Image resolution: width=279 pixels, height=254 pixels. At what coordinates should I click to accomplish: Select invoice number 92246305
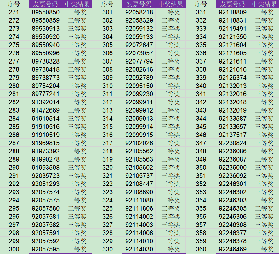pos(233,208)
